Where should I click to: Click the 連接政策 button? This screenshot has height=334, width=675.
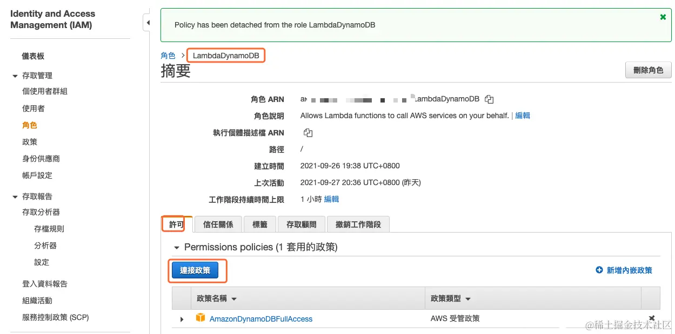coord(195,270)
